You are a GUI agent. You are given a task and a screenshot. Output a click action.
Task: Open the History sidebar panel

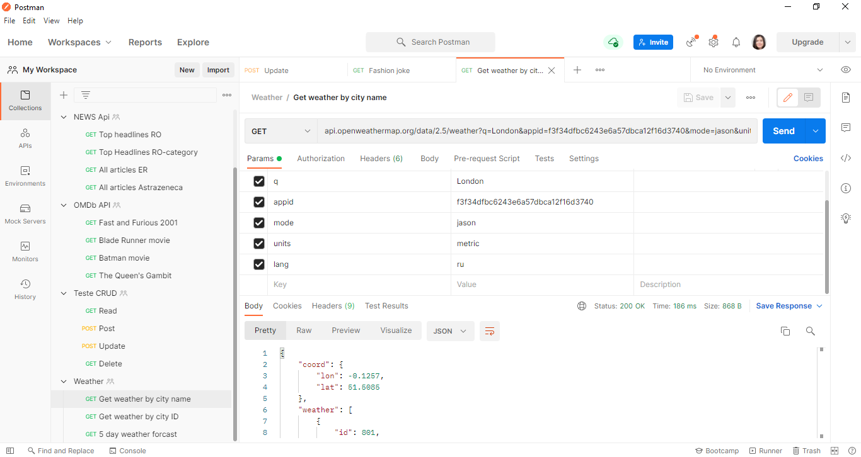25,290
